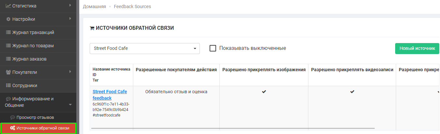
Task: Expand the Статистика submenu arrow
Action: pos(70,6)
